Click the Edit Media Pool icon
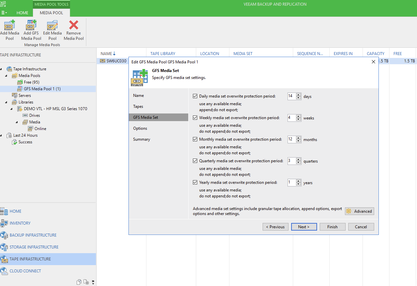 click(52, 25)
